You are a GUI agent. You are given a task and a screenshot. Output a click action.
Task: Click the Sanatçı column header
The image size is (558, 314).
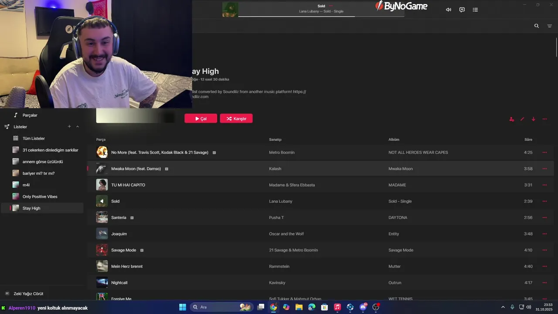click(275, 140)
